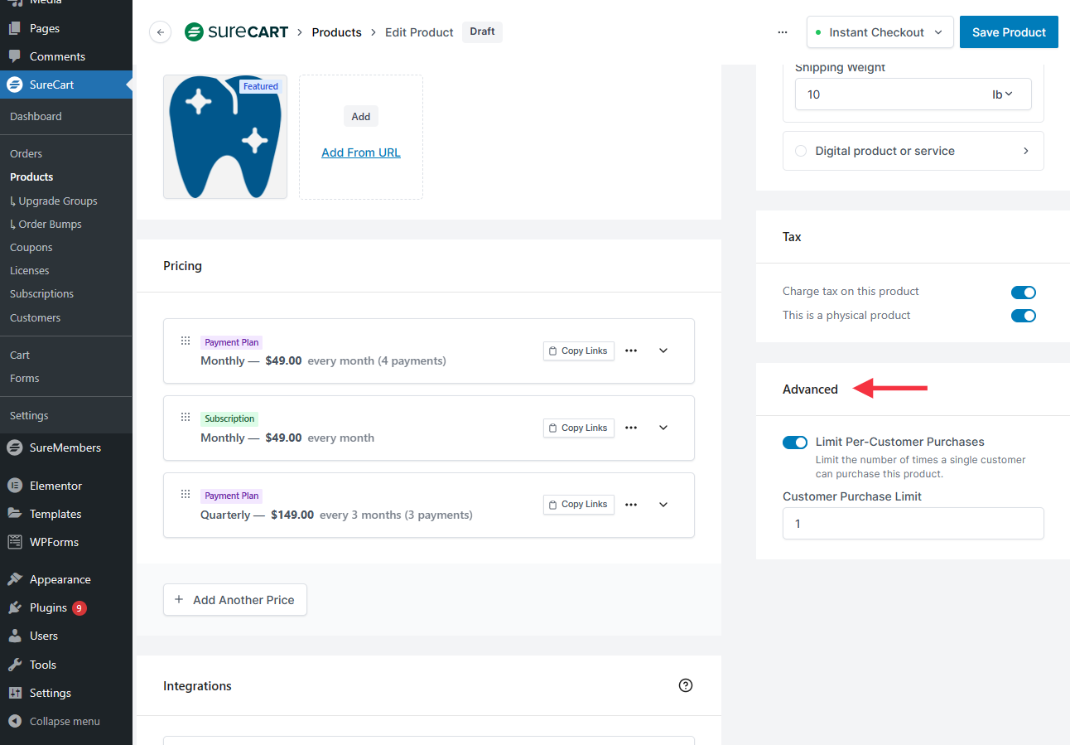Click the WPForms icon in the sidebar
Screen dimensions: 1070x745
(x=14, y=542)
